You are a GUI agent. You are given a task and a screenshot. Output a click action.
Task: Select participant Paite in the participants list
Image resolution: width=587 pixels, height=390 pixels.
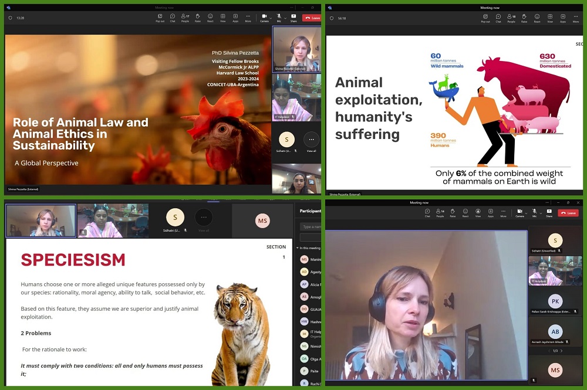point(311,371)
